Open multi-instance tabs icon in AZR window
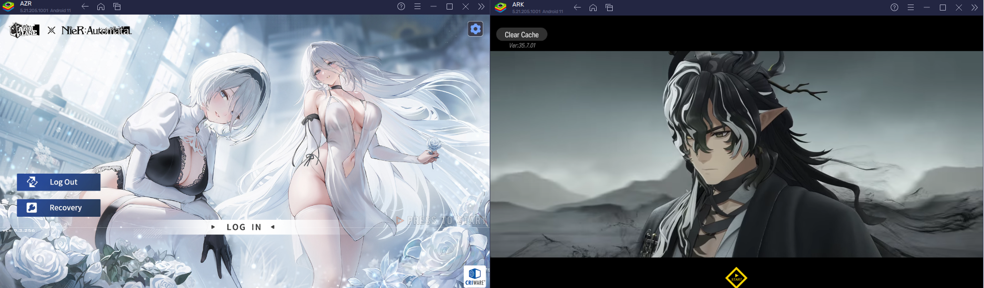984x288 pixels. [x=117, y=7]
